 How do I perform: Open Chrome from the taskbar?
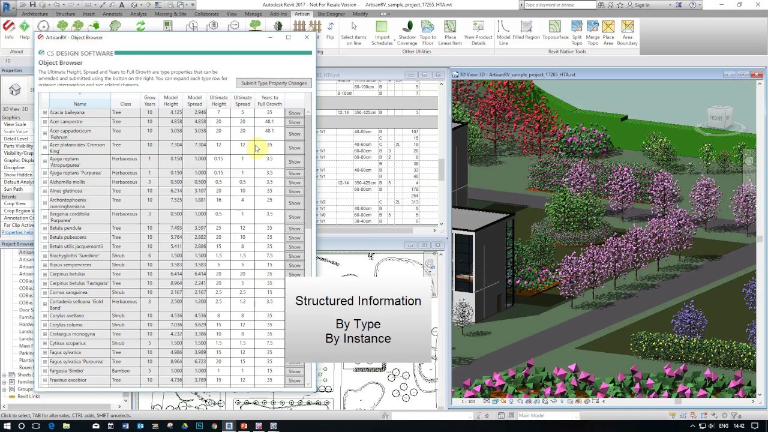[214, 426]
